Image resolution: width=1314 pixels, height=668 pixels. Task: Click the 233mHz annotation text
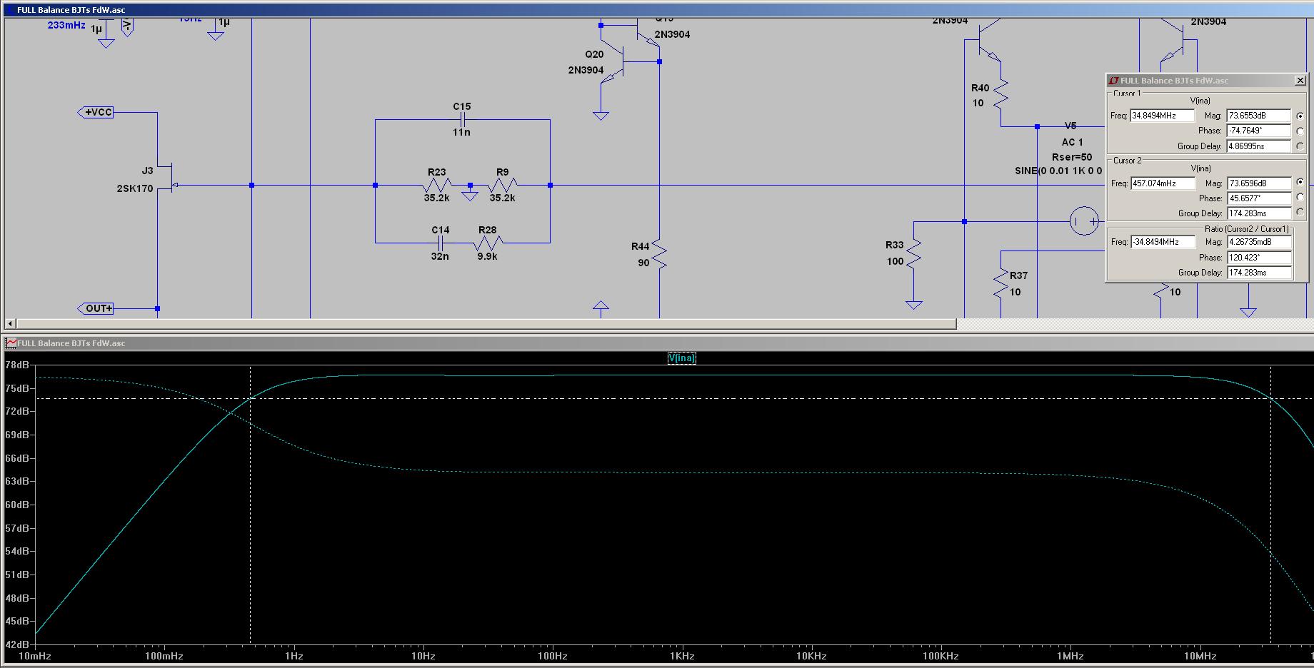[x=66, y=25]
